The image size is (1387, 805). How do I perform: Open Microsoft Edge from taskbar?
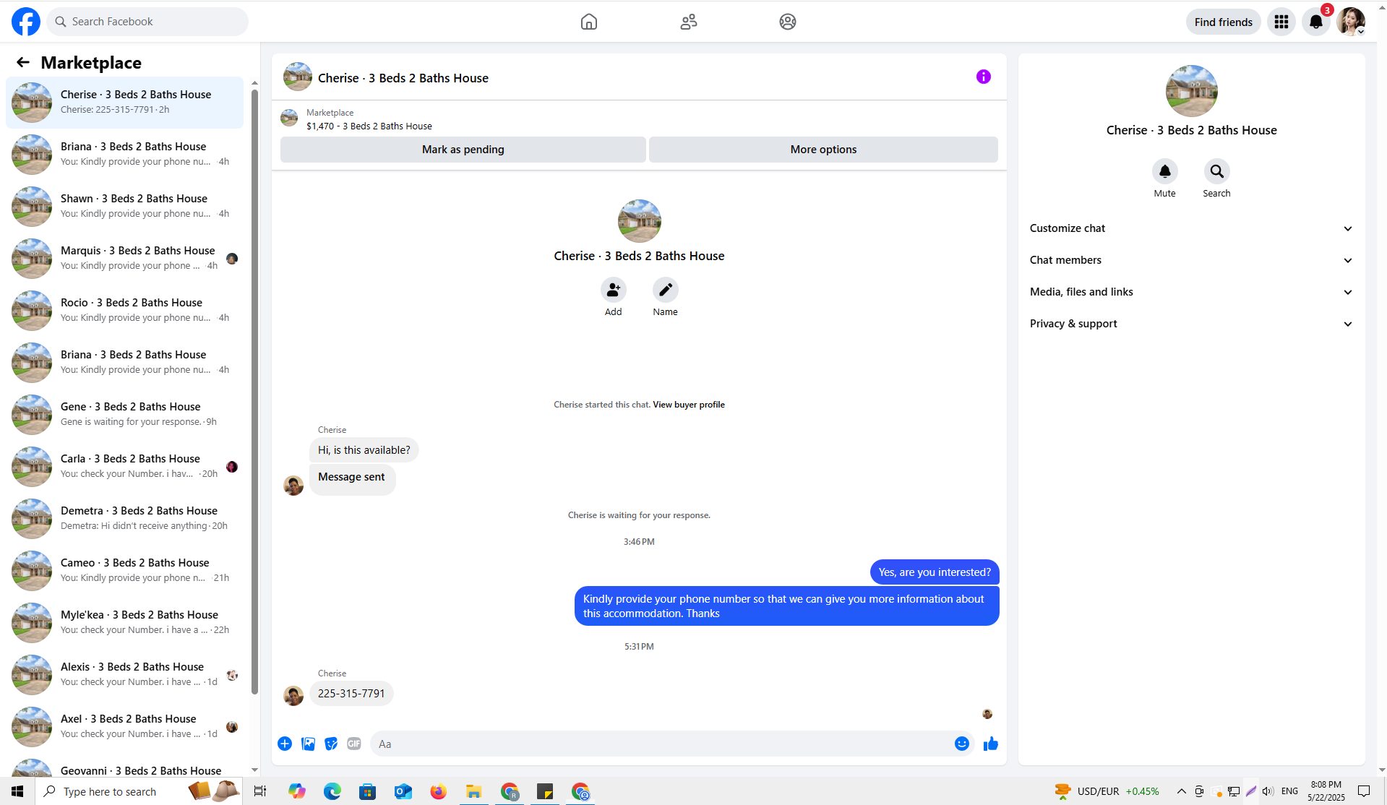[332, 791]
